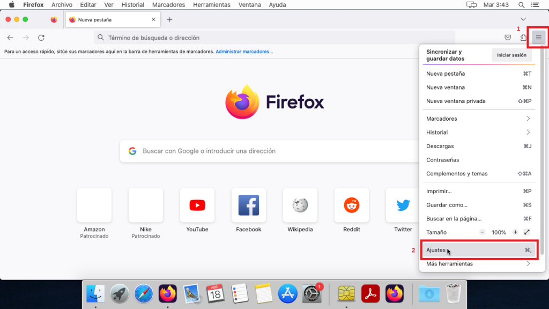This screenshot has height=309, width=549.
Task: Select Nueva ventana menu entry
Action: pos(479,87)
